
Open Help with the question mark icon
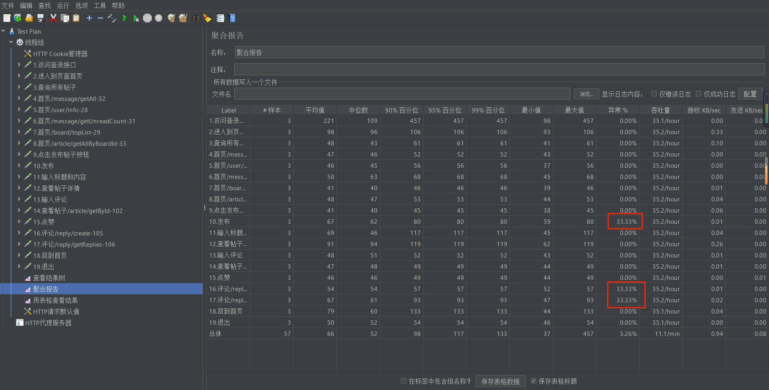pos(232,18)
